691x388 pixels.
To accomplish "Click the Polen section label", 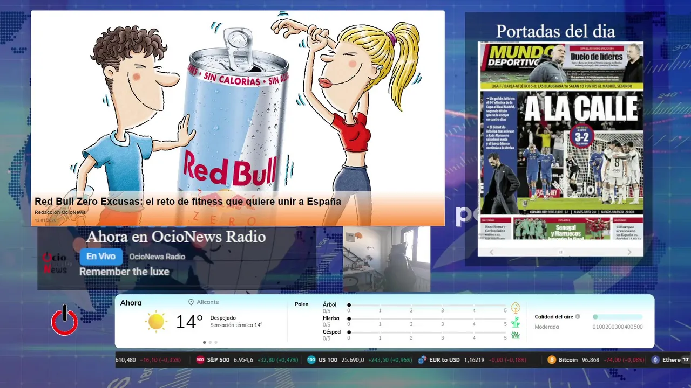I will point(302,304).
